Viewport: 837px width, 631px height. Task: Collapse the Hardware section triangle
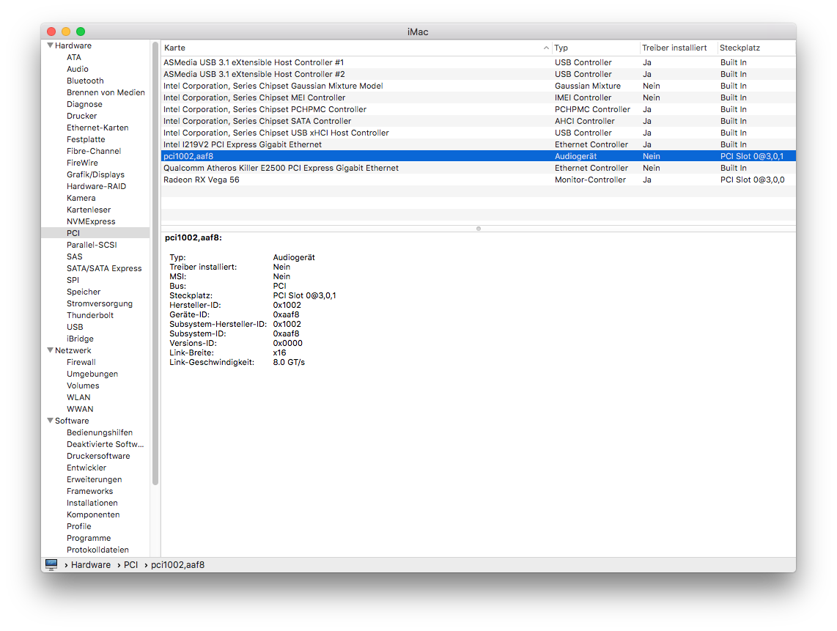(x=50, y=45)
